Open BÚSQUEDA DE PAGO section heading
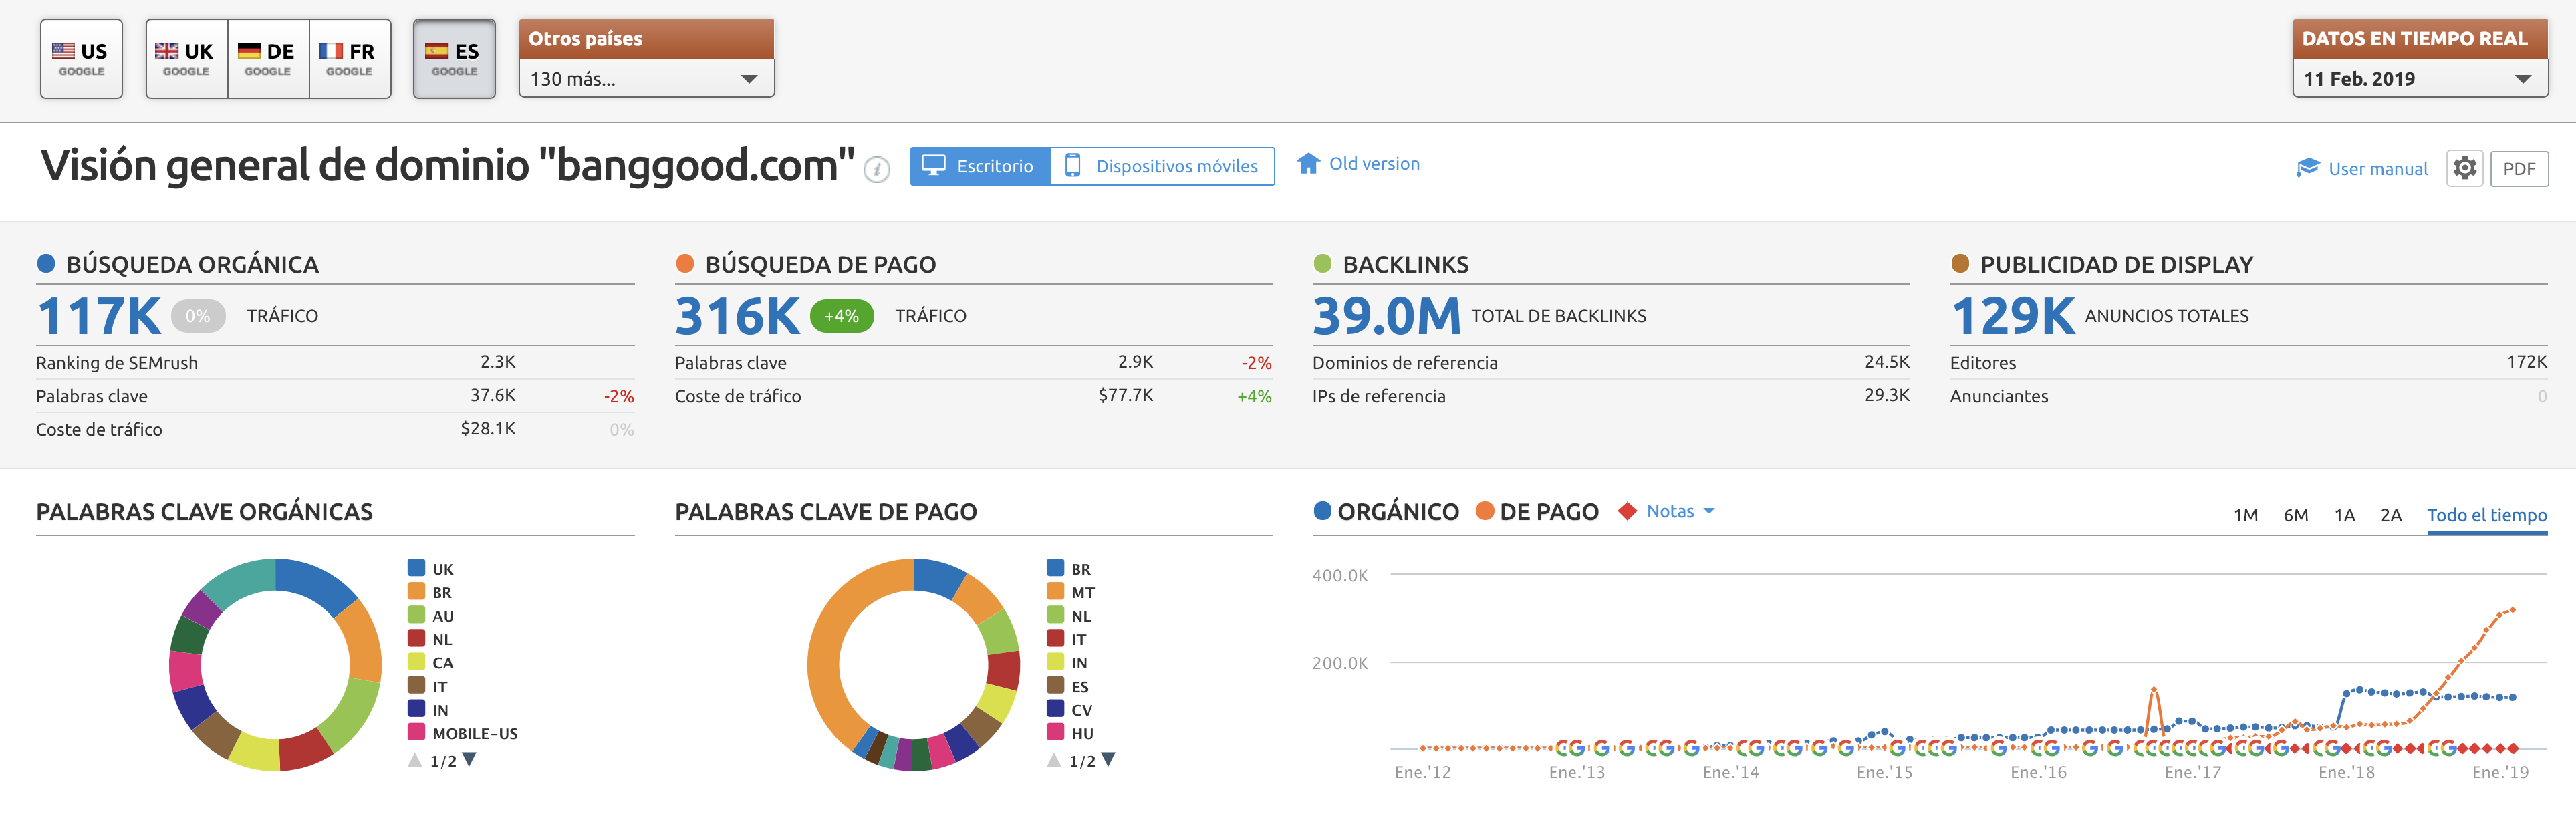Image resolution: width=2576 pixels, height=818 pixels. (820, 264)
